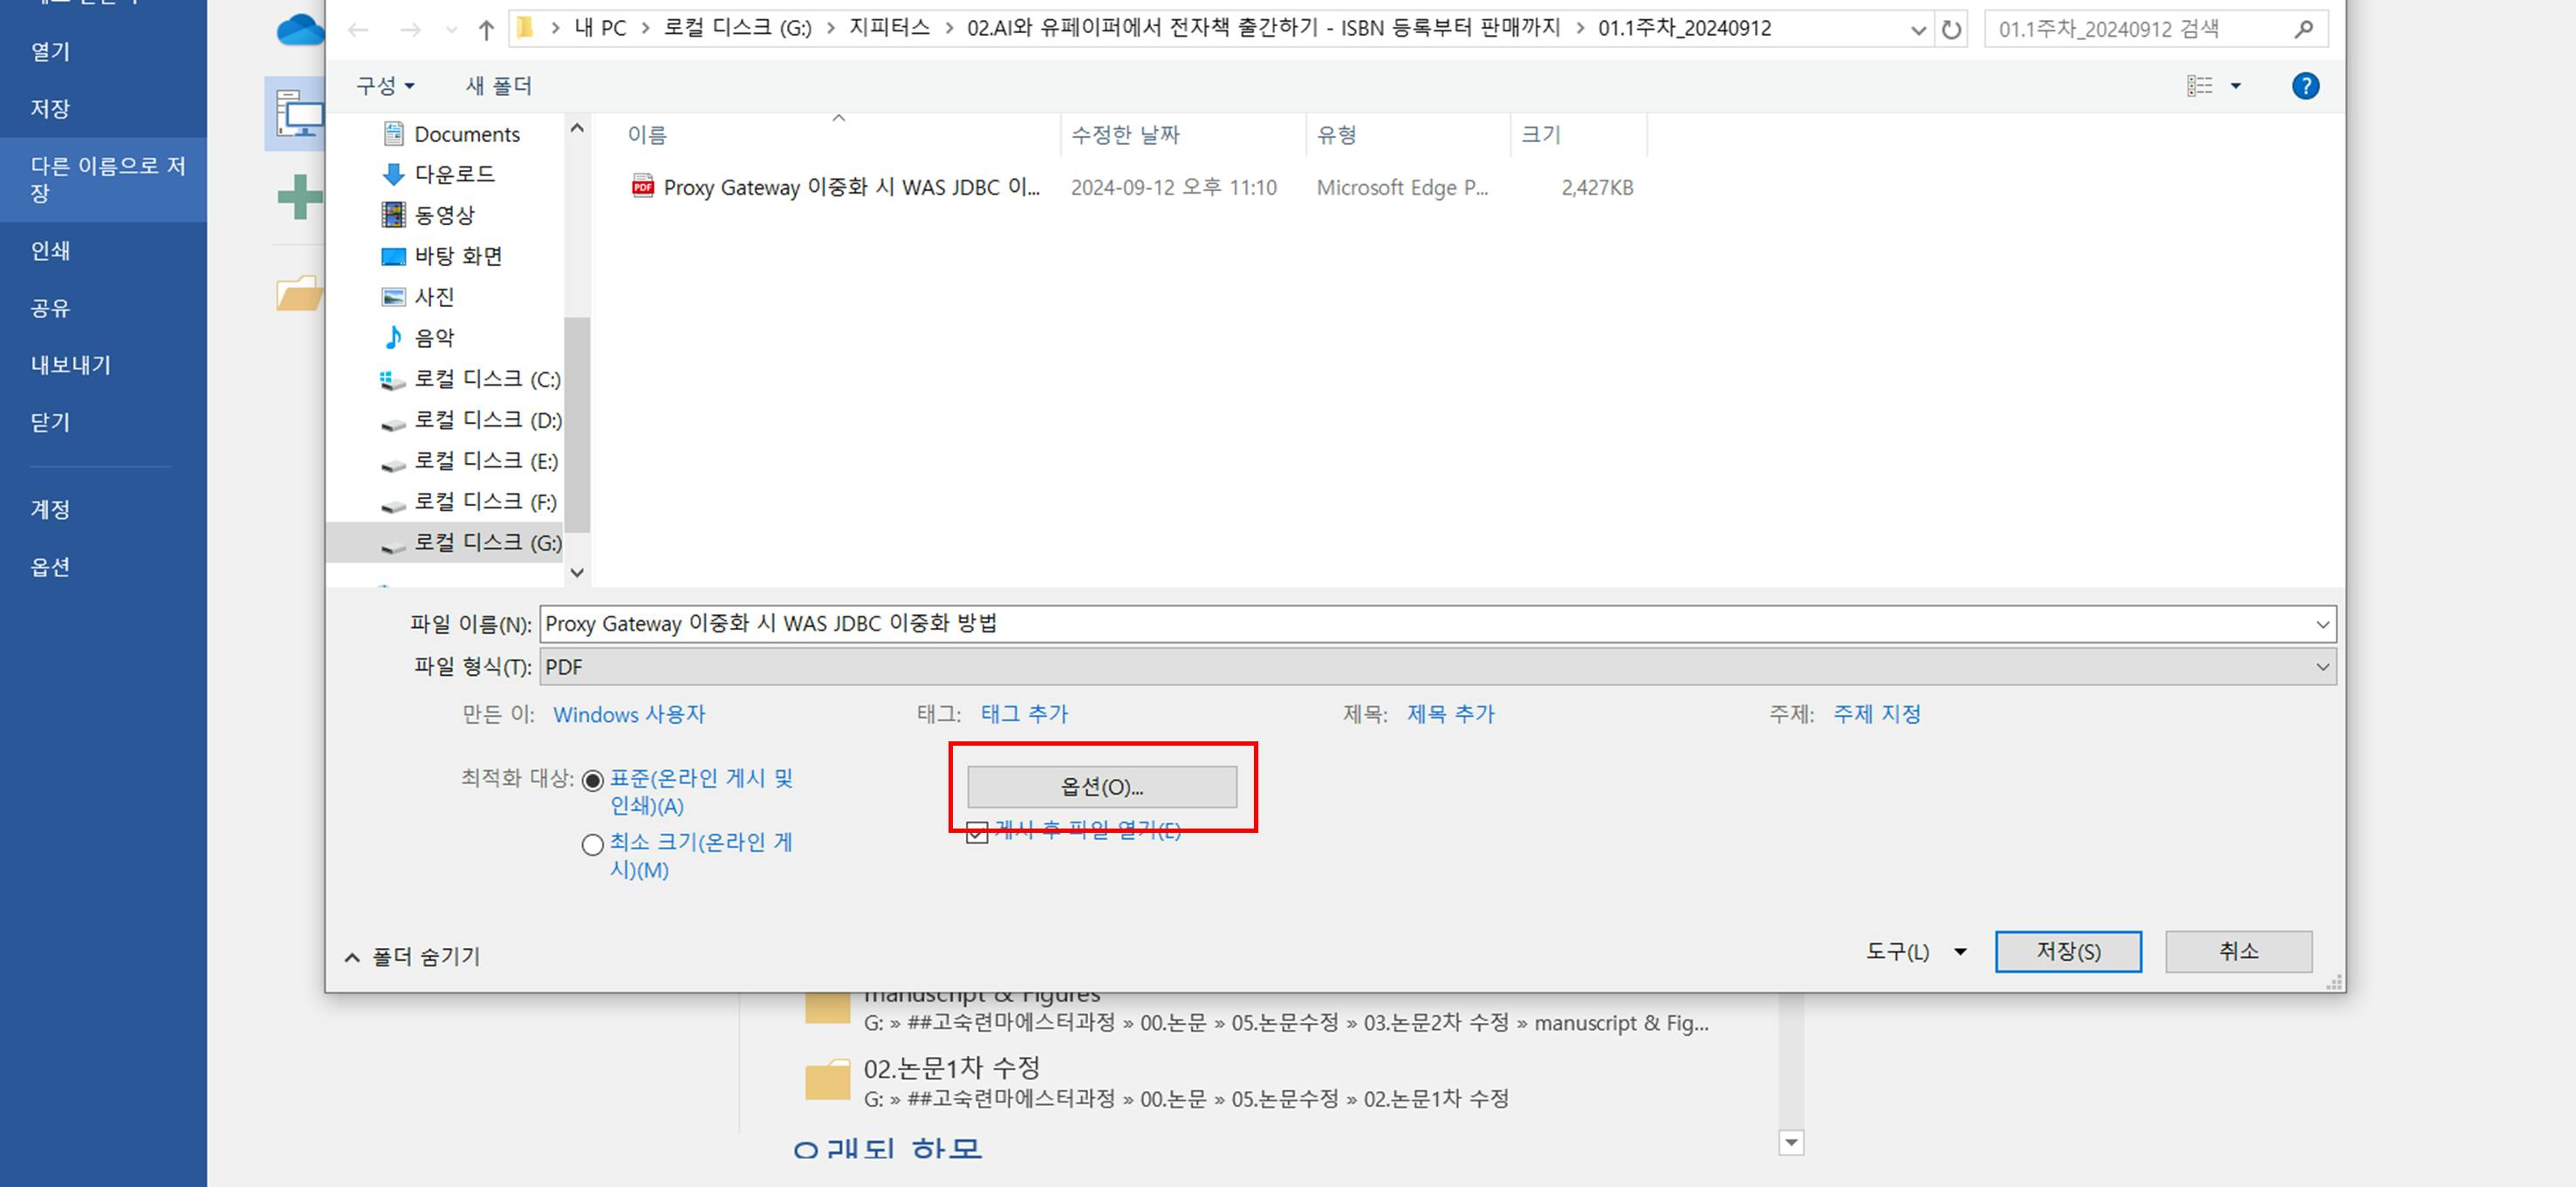Click the blue help question mark icon
This screenshot has width=2576, height=1187.
coord(2305,86)
